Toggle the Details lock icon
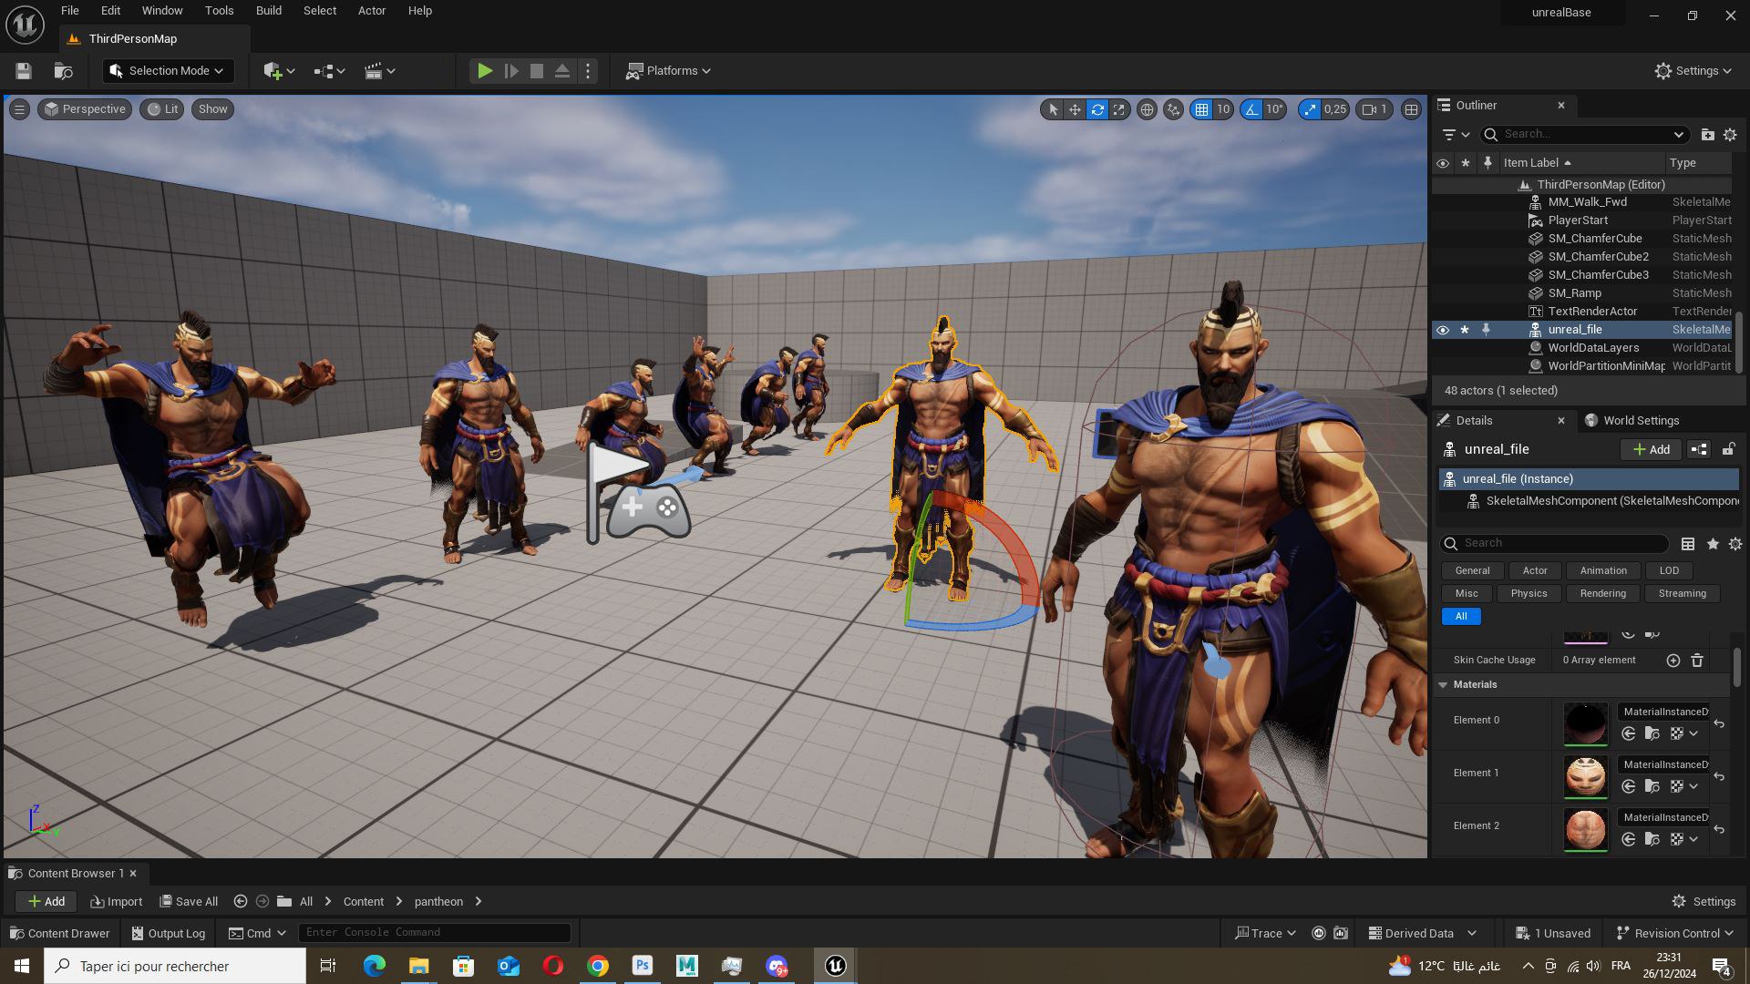The width and height of the screenshot is (1750, 984). click(1728, 450)
